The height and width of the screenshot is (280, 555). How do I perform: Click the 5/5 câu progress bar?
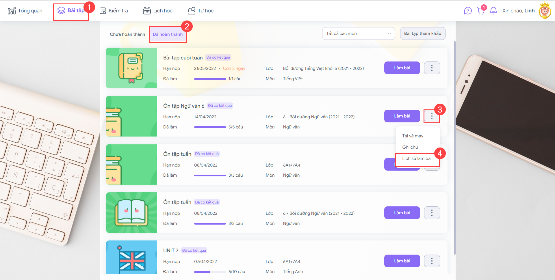(210, 127)
